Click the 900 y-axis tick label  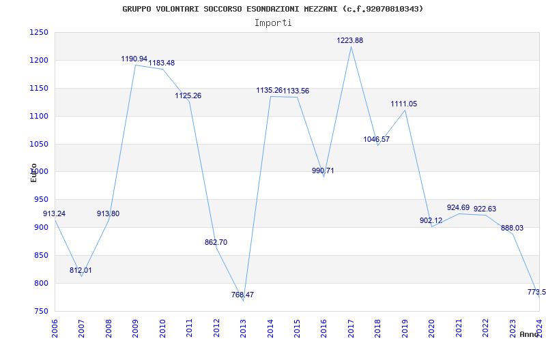click(40, 227)
